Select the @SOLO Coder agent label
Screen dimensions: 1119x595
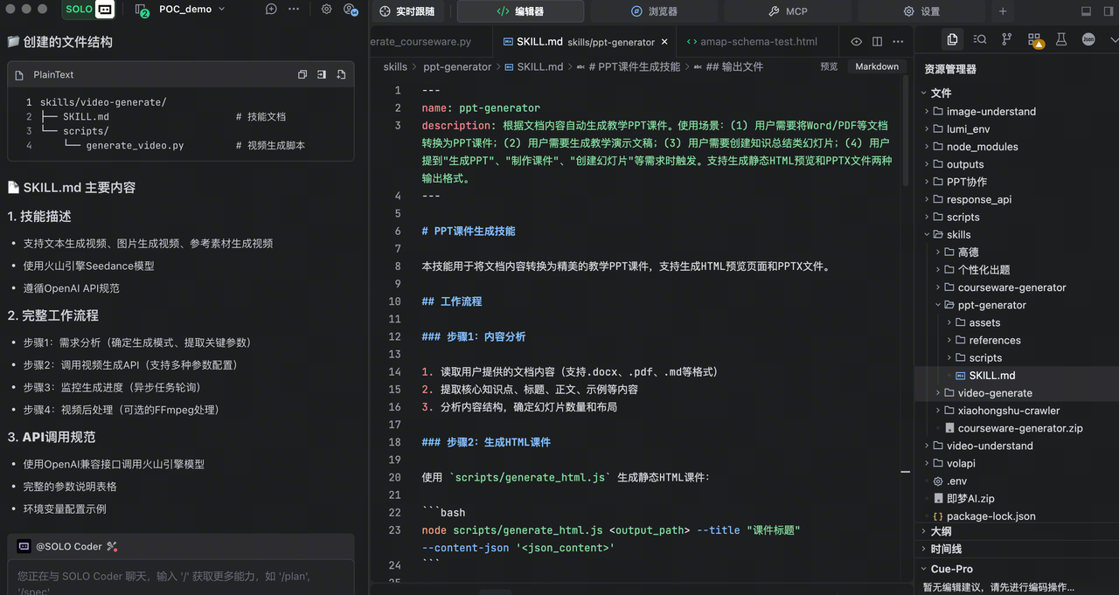click(x=68, y=546)
